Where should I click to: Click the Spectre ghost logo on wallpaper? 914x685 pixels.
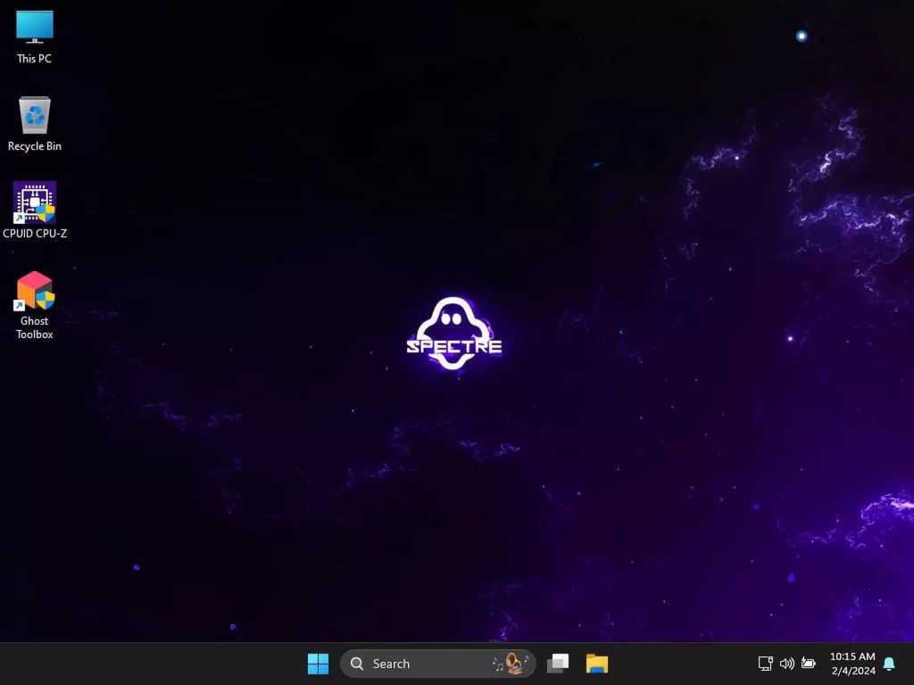454,334
